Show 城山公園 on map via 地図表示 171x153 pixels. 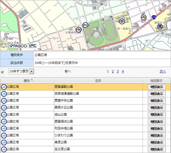coord(157,115)
